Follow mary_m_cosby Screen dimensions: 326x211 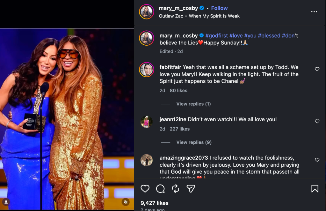pos(219,8)
